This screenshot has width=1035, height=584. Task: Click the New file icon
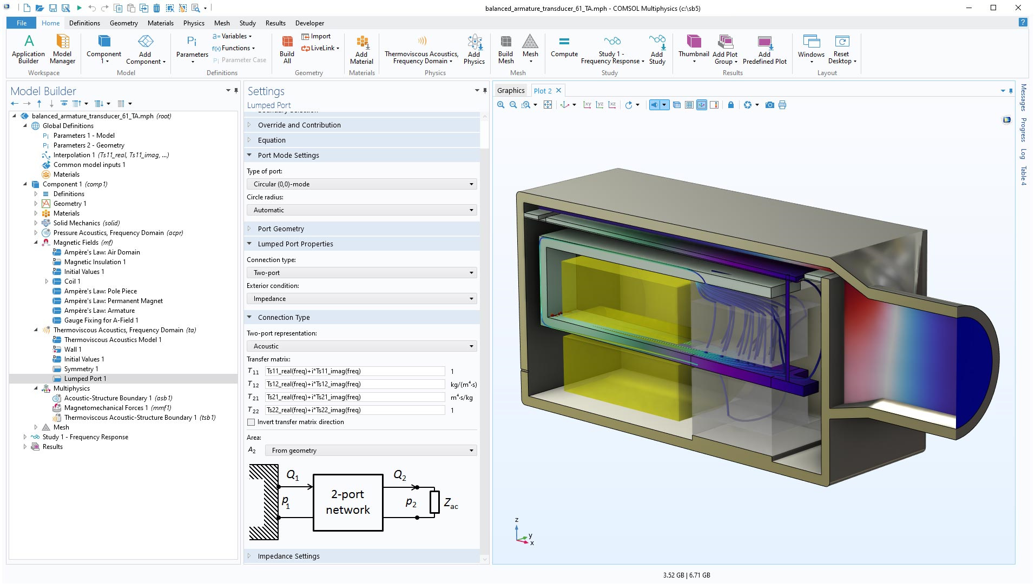(x=27, y=8)
